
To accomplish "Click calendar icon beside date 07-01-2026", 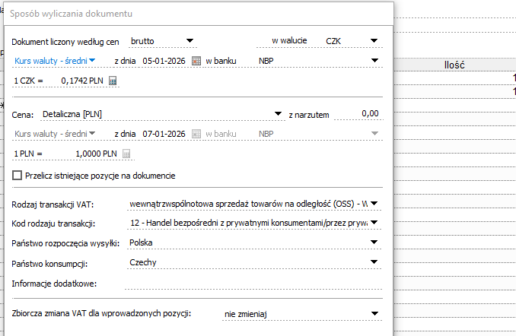I will [196, 134].
